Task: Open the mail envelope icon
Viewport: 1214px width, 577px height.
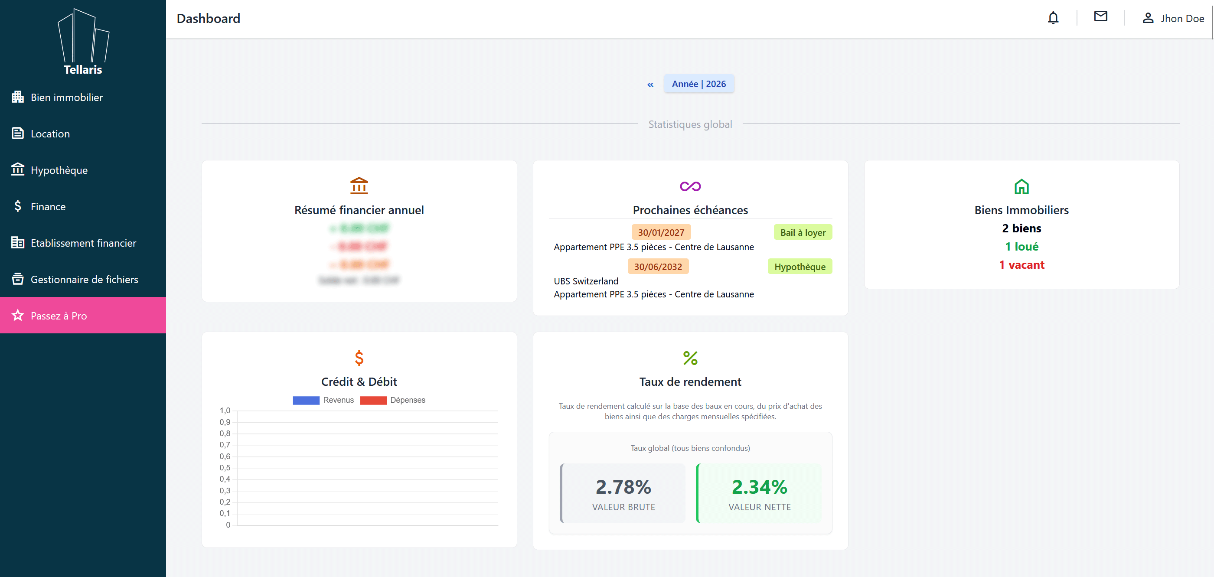Action: click(x=1100, y=16)
